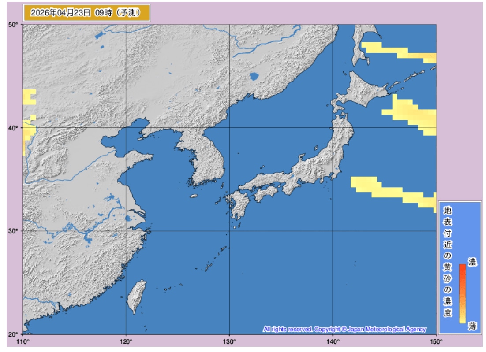486x352 pixels.
Task: Click the 濃 label in the legend
Action: pyautogui.click(x=472, y=263)
